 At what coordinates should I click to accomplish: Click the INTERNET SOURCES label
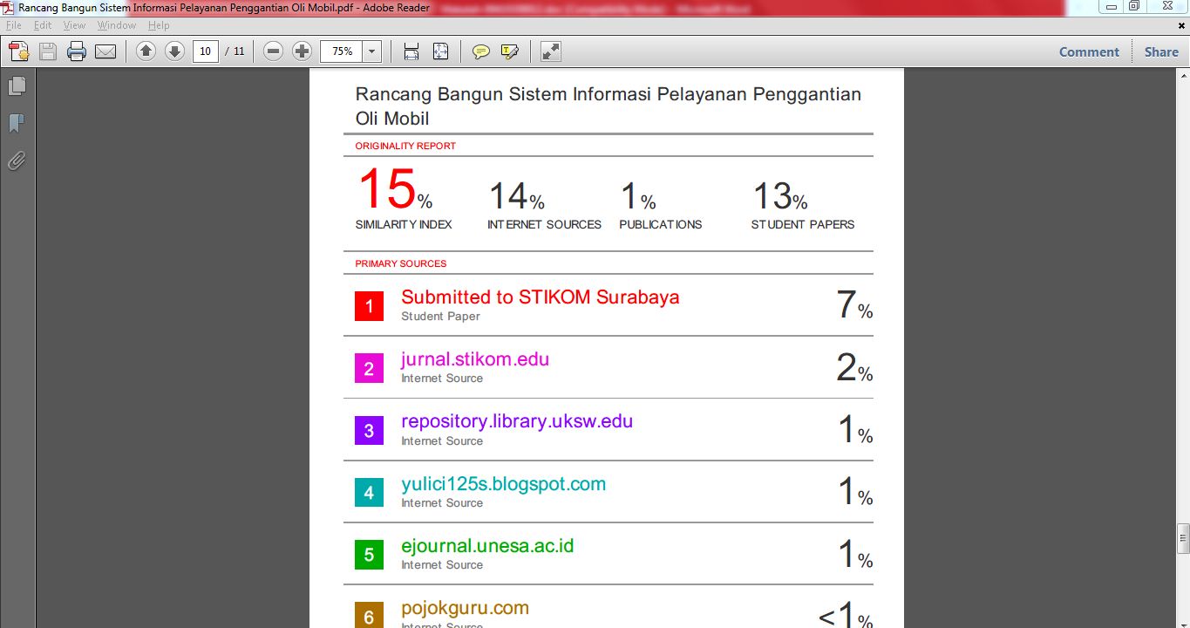pyautogui.click(x=544, y=224)
